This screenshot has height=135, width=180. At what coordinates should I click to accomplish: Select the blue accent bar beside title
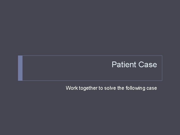(20, 68)
